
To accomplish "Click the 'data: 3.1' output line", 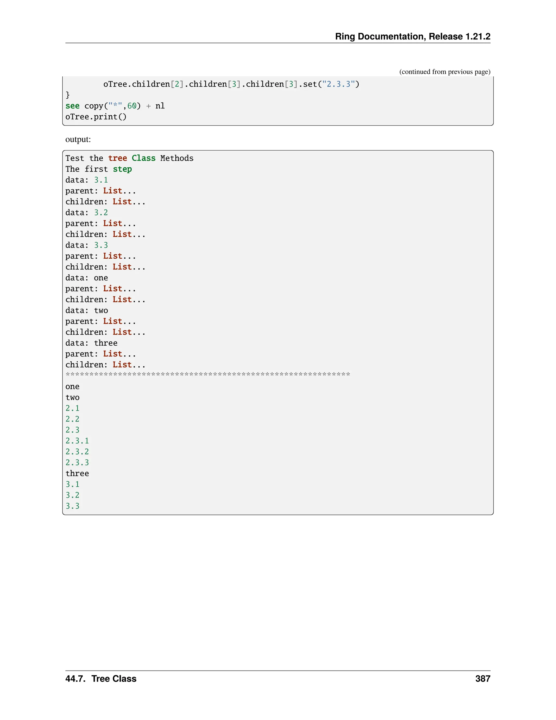I will coord(86,180).
